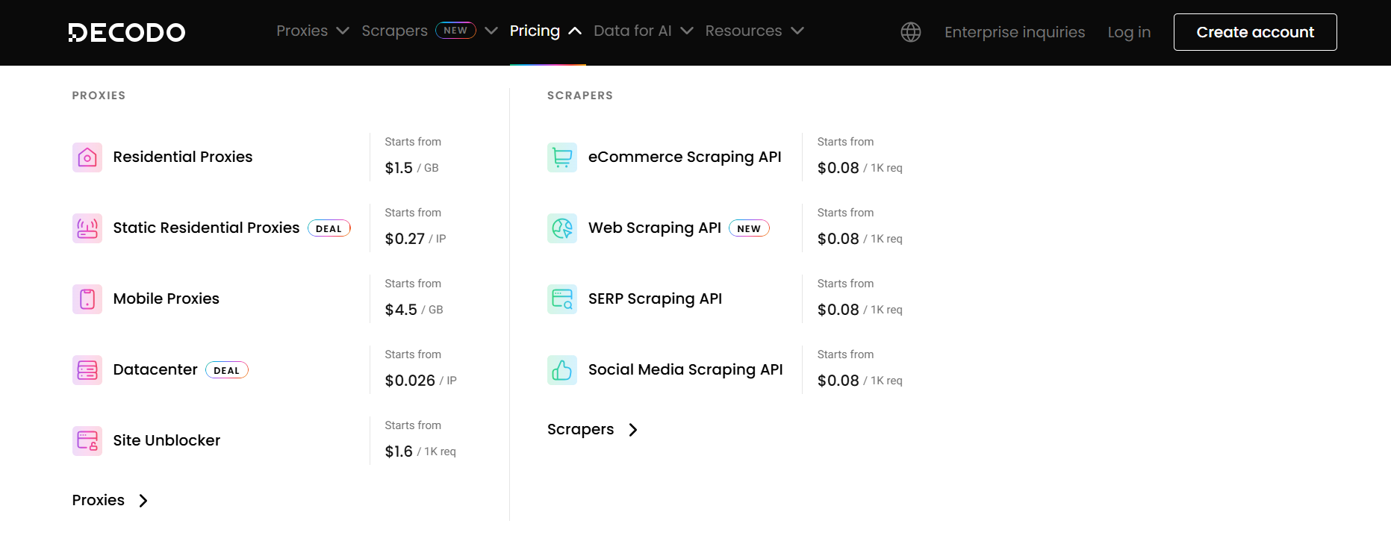1391x550 pixels.
Task: Click the Site Unblocker lock icon
Action: [x=87, y=441]
